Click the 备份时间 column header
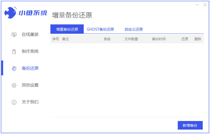This screenshot has width=210, height=134. point(159,39)
